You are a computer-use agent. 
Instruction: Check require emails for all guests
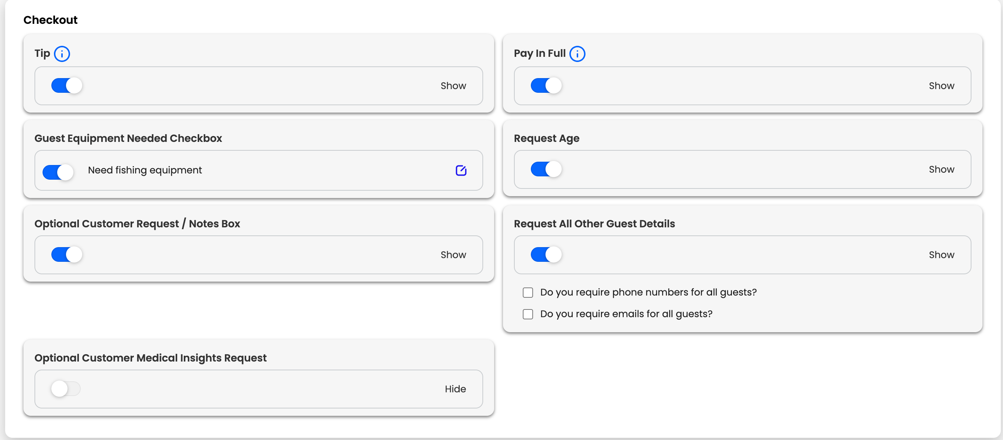528,314
